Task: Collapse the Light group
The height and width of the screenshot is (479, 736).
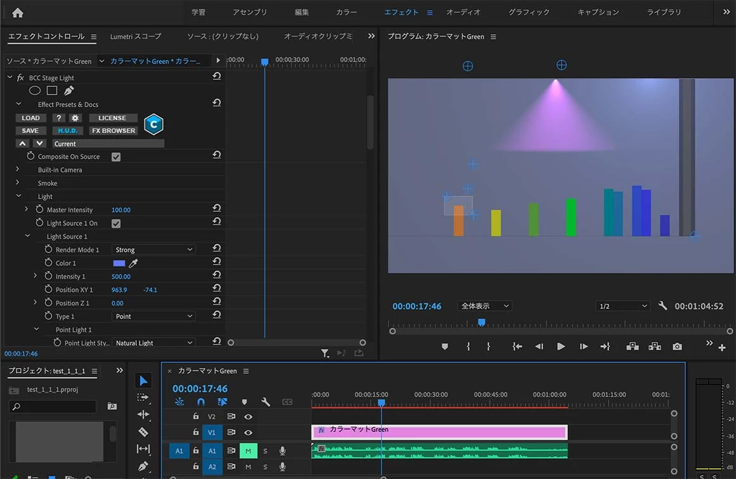Action: (18, 196)
